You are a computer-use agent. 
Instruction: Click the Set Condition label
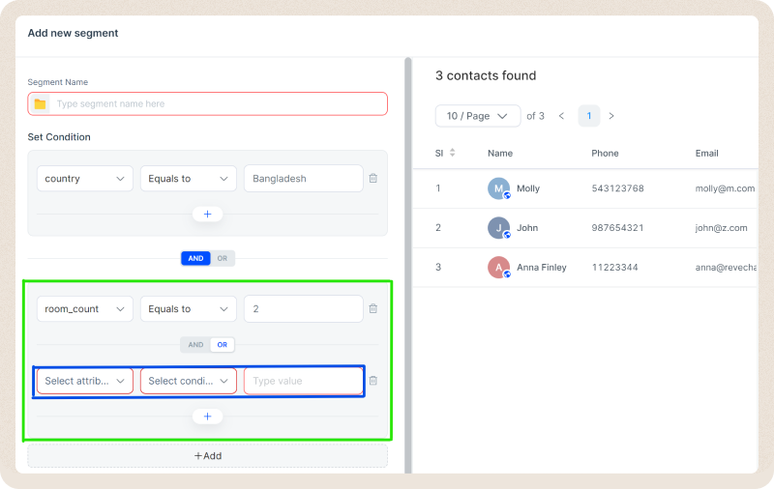click(x=59, y=137)
